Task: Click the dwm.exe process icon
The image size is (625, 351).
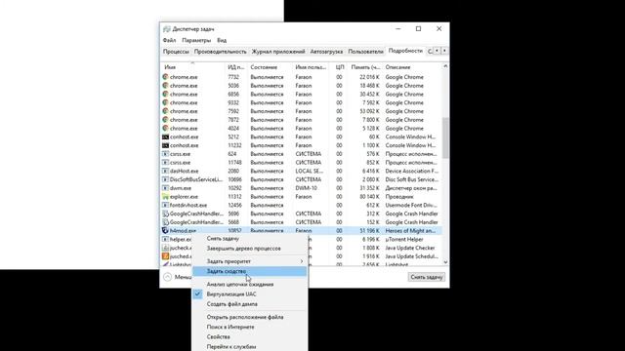Action: 165,188
